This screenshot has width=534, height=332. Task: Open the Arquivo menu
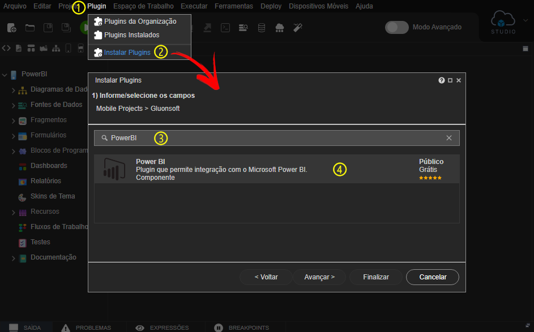pyautogui.click(x=15, y=6)
